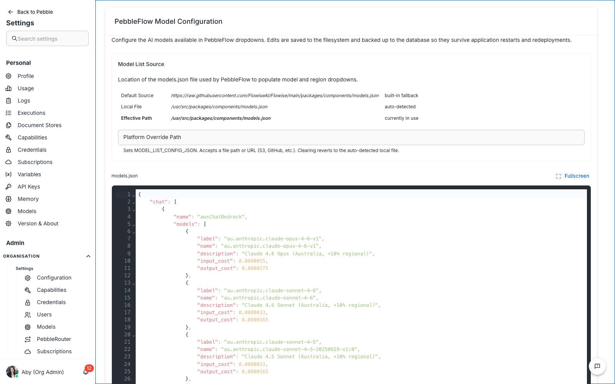Image resolution: width=615 pixels, height=384 pixels.
Task: Open the Personal Credentials lock icon
Action: [x=8, y=150]
